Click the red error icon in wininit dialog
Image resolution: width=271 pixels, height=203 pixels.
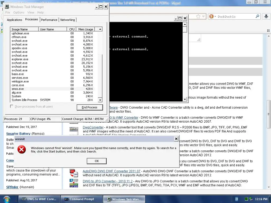22,150
